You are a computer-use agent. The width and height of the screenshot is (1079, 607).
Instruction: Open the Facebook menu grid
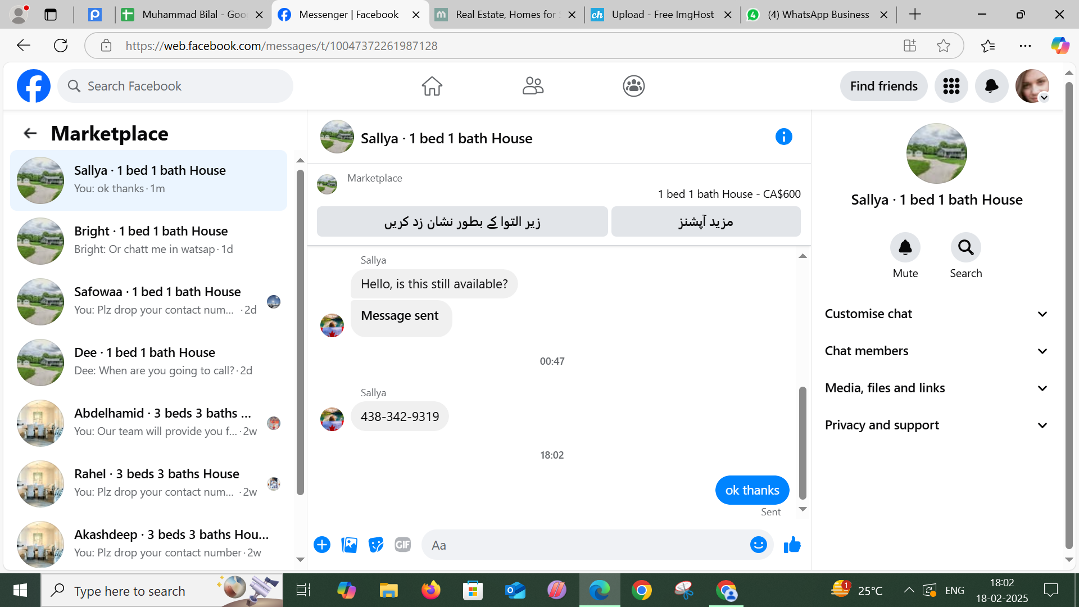click(951, 86)
